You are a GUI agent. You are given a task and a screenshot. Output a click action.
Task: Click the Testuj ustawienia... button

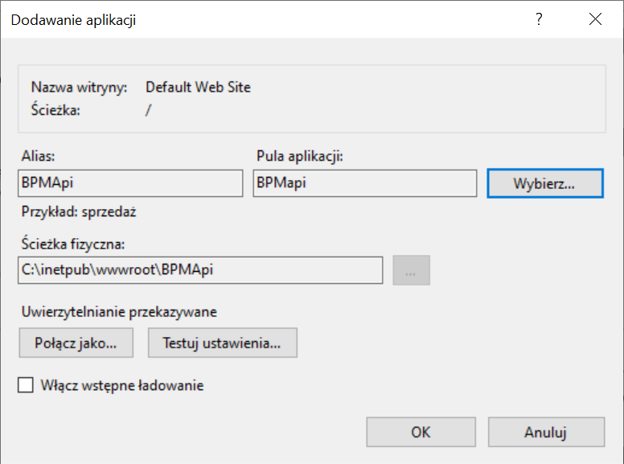(x=223, y=343)
